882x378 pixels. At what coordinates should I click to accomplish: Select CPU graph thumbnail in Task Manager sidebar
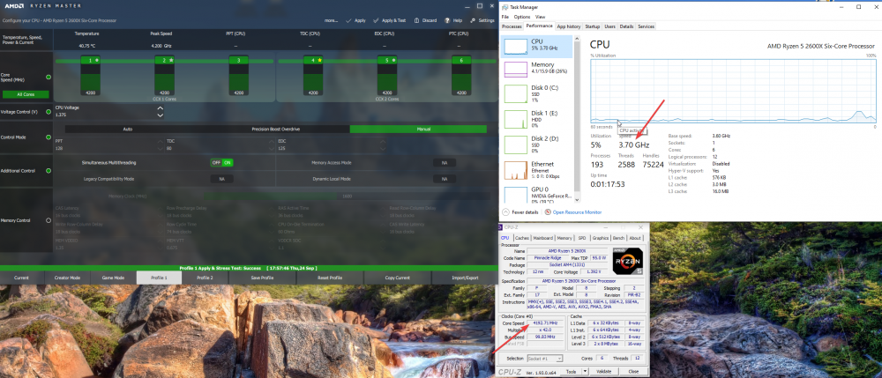pyautogui.click(x=516, y=46)
